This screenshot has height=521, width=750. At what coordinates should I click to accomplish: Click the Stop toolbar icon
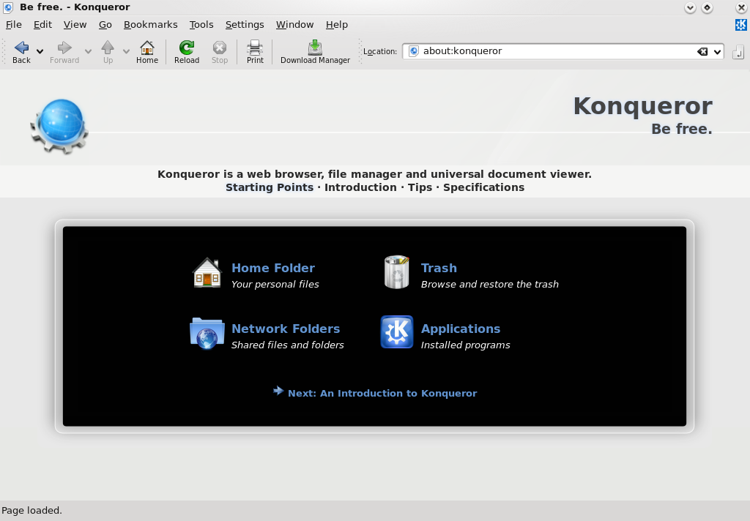click(220, 48)
